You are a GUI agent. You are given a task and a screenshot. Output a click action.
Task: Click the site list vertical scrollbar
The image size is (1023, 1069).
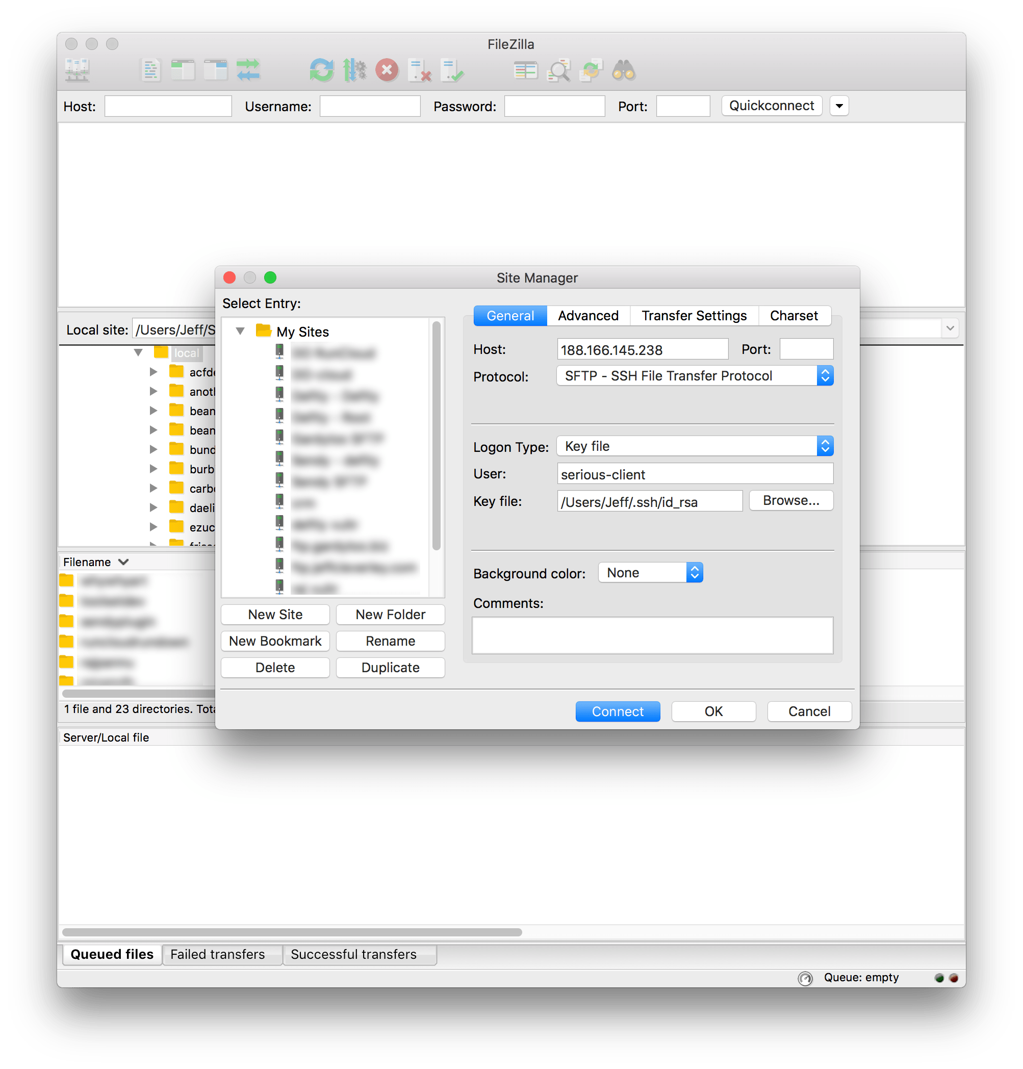pos(436,437)
